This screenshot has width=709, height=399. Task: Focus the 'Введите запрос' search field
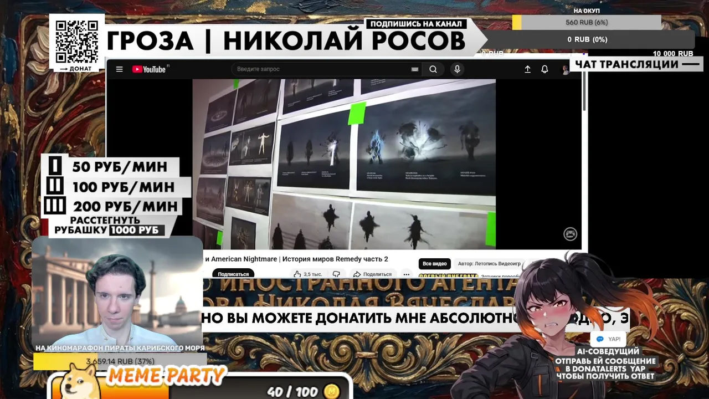[327, 69]
